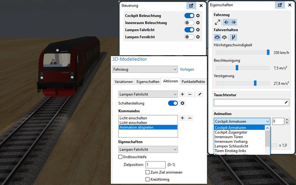
Task: Check the Endlosschleife checkbox
Action: (121, 157)
